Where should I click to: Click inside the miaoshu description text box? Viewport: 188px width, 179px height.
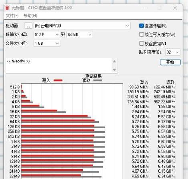[59, 66]
